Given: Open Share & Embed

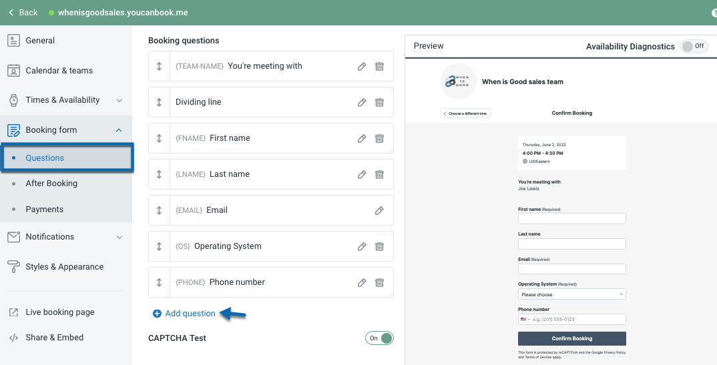Looking at the screenshot, I should [55, 338].
